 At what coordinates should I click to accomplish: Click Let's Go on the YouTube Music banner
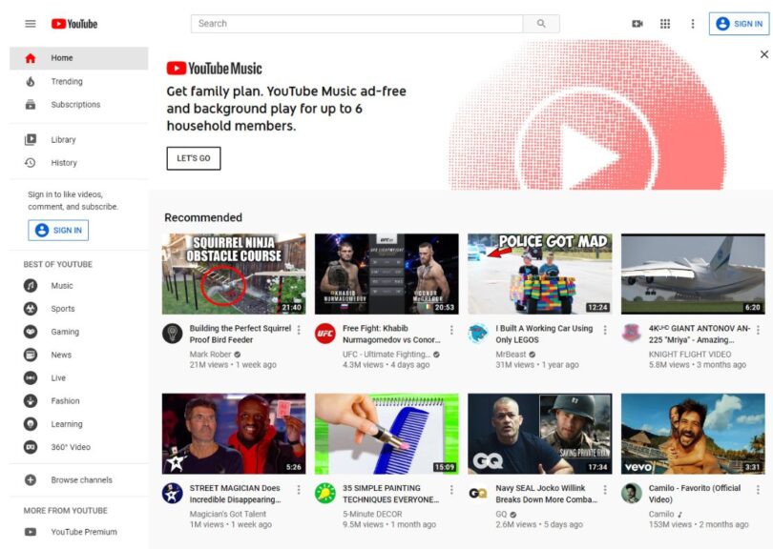click(x=194, y=158)
